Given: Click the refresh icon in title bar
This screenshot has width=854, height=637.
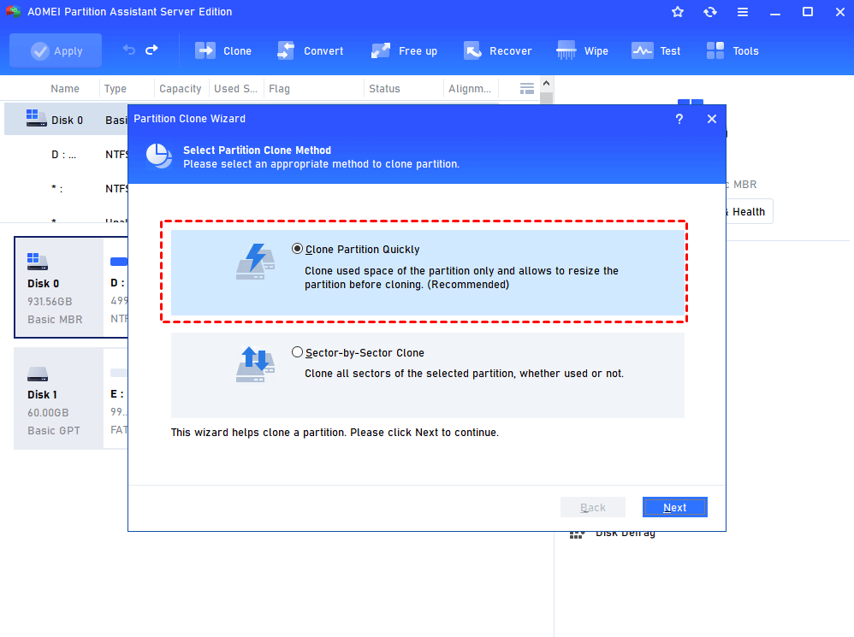Looking at the screenshot, I should pyautogui.click(x=710, y=11).
